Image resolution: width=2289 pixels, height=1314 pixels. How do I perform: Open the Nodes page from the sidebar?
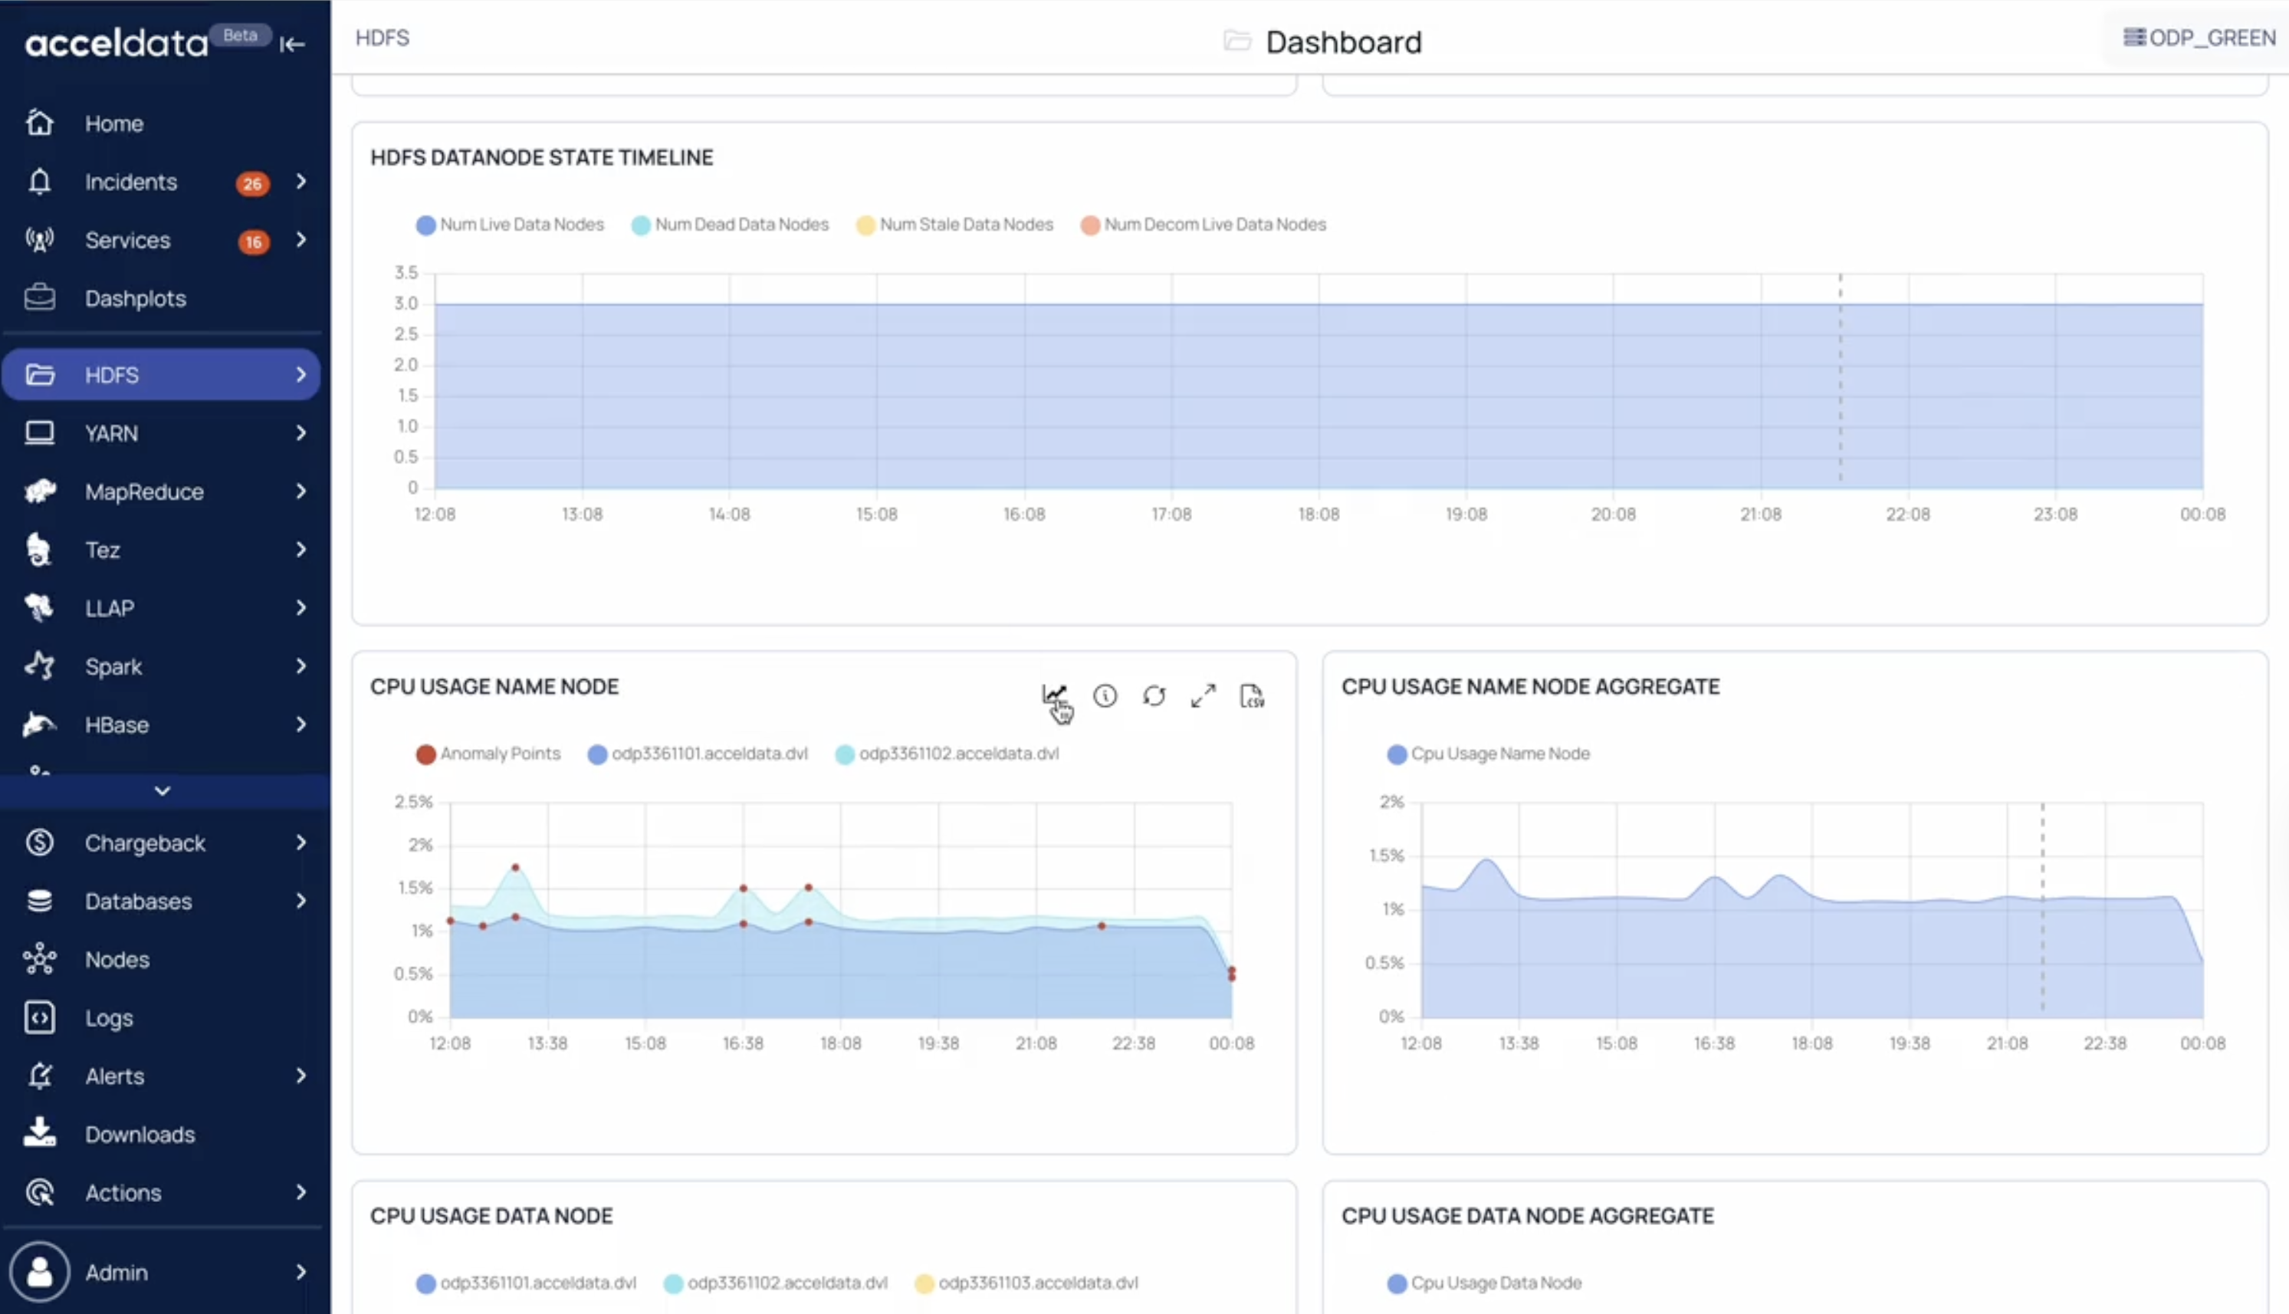[117, 959]
